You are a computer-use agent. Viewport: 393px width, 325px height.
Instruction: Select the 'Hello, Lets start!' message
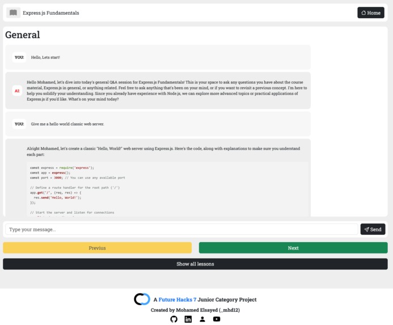(45, 57)
